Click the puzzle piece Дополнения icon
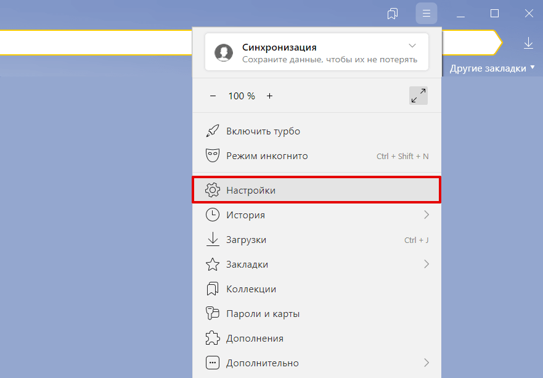 [x=212, y=339]
